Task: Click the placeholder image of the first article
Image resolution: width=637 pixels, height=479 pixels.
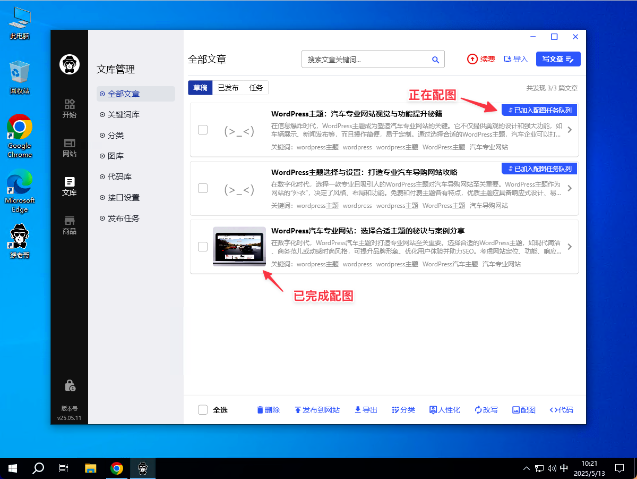Action: click(x=239, y=130)
